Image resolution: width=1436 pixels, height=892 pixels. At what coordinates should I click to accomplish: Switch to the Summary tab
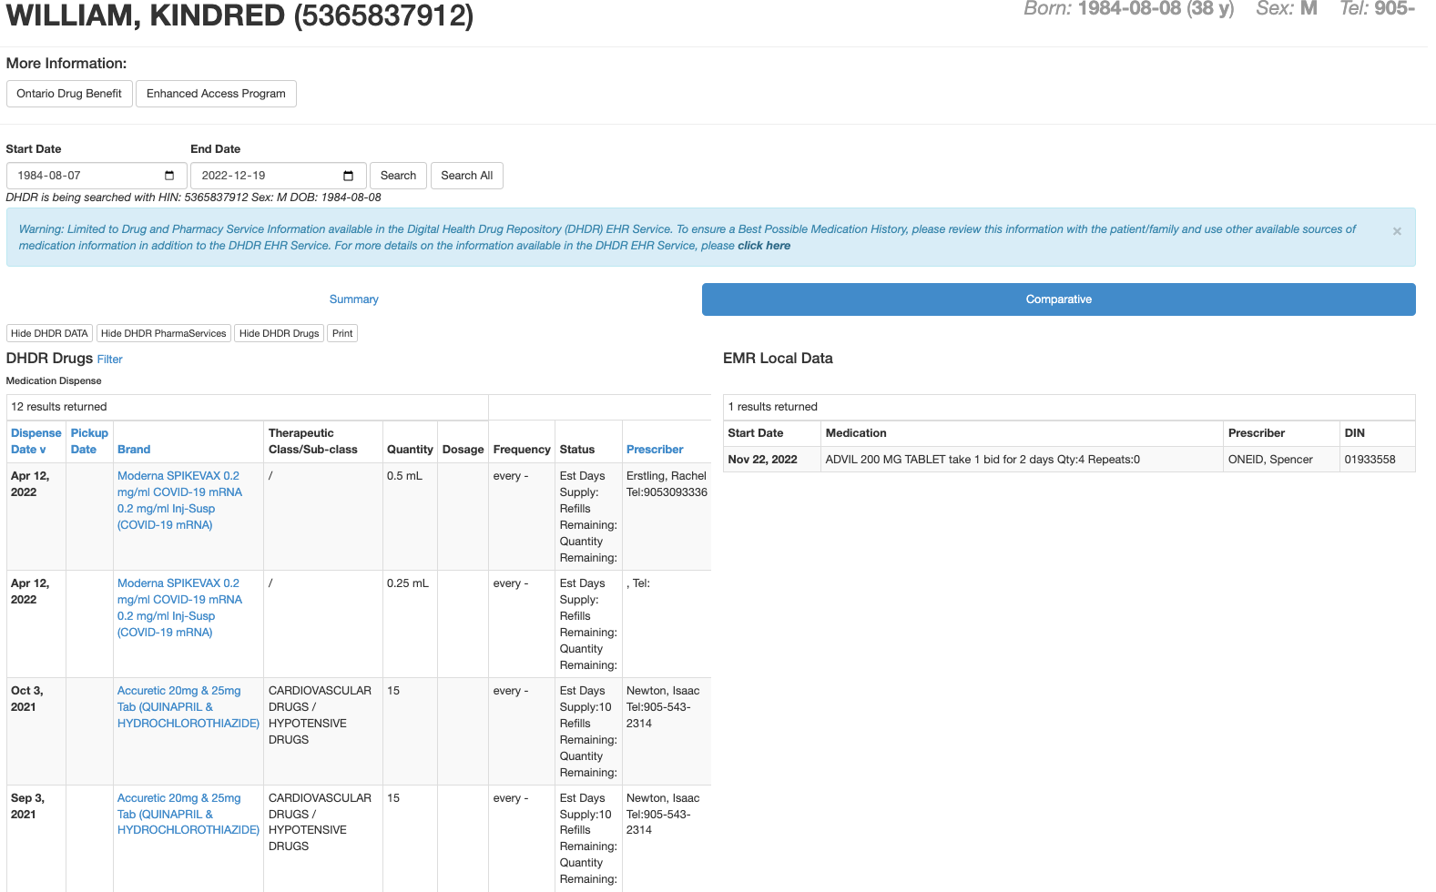353,299
